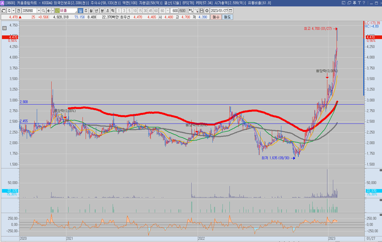
Task: Select 년 yearly chart period
Action: click(x=96, y=11)
